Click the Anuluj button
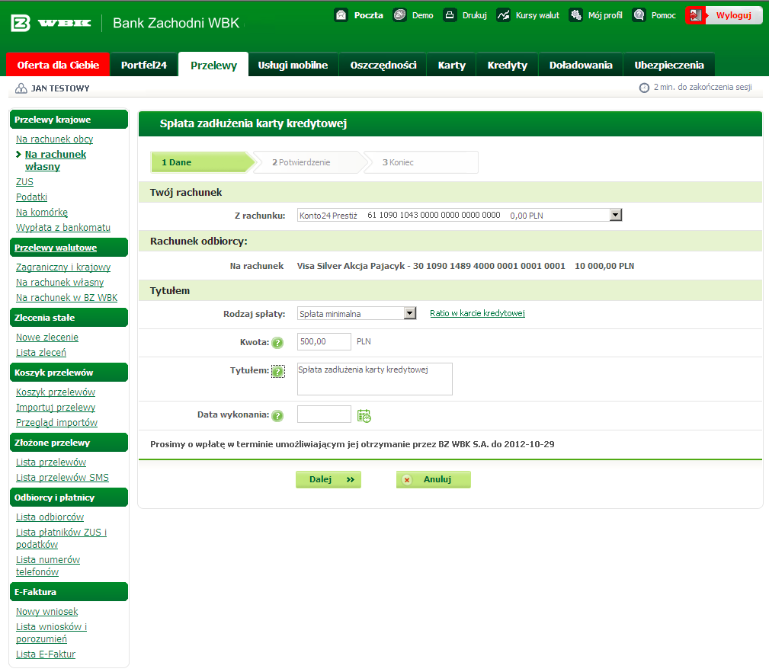This screenshot has width=769, height=672. [433, 479]
